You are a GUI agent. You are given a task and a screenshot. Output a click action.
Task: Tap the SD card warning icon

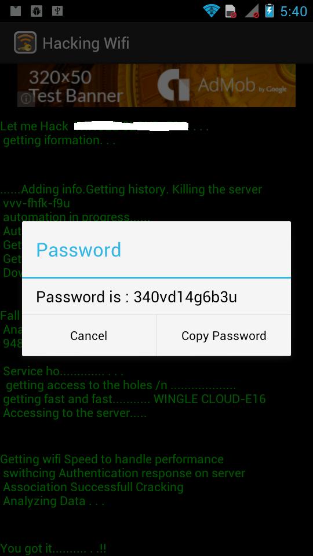[x=231, y=12]
